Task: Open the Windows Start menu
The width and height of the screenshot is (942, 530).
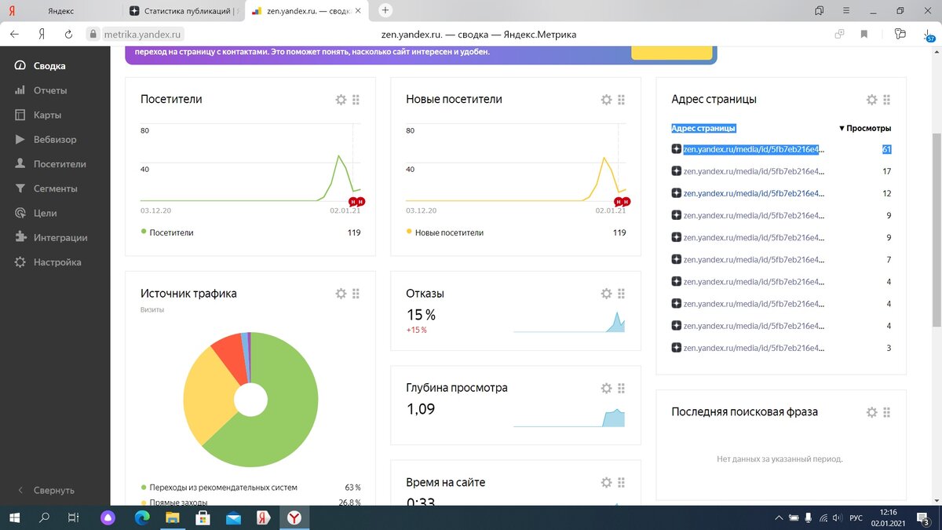Action: pyautogui.click(x=14, y=517)
